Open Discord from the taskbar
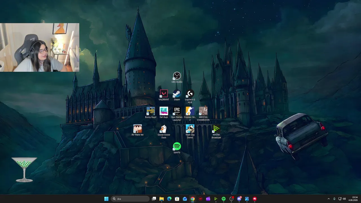The width and height of the screenshot is (361, 203). (239, 199)
